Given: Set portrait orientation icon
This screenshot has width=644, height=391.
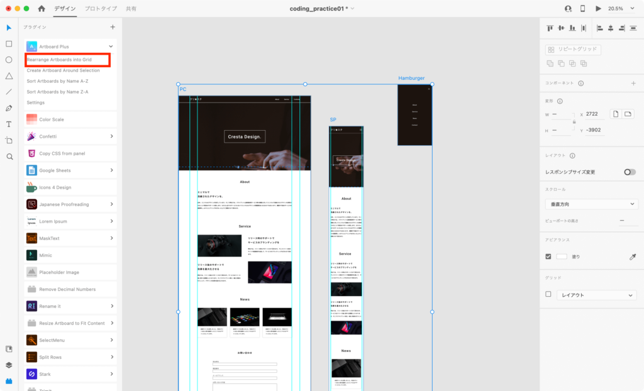Looking at the screenshot, I should [x=616, y=114].
